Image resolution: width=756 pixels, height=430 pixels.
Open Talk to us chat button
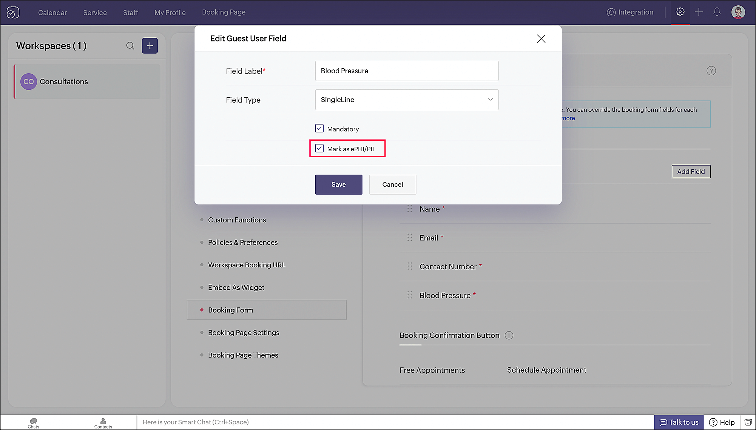tap(679, 422)
